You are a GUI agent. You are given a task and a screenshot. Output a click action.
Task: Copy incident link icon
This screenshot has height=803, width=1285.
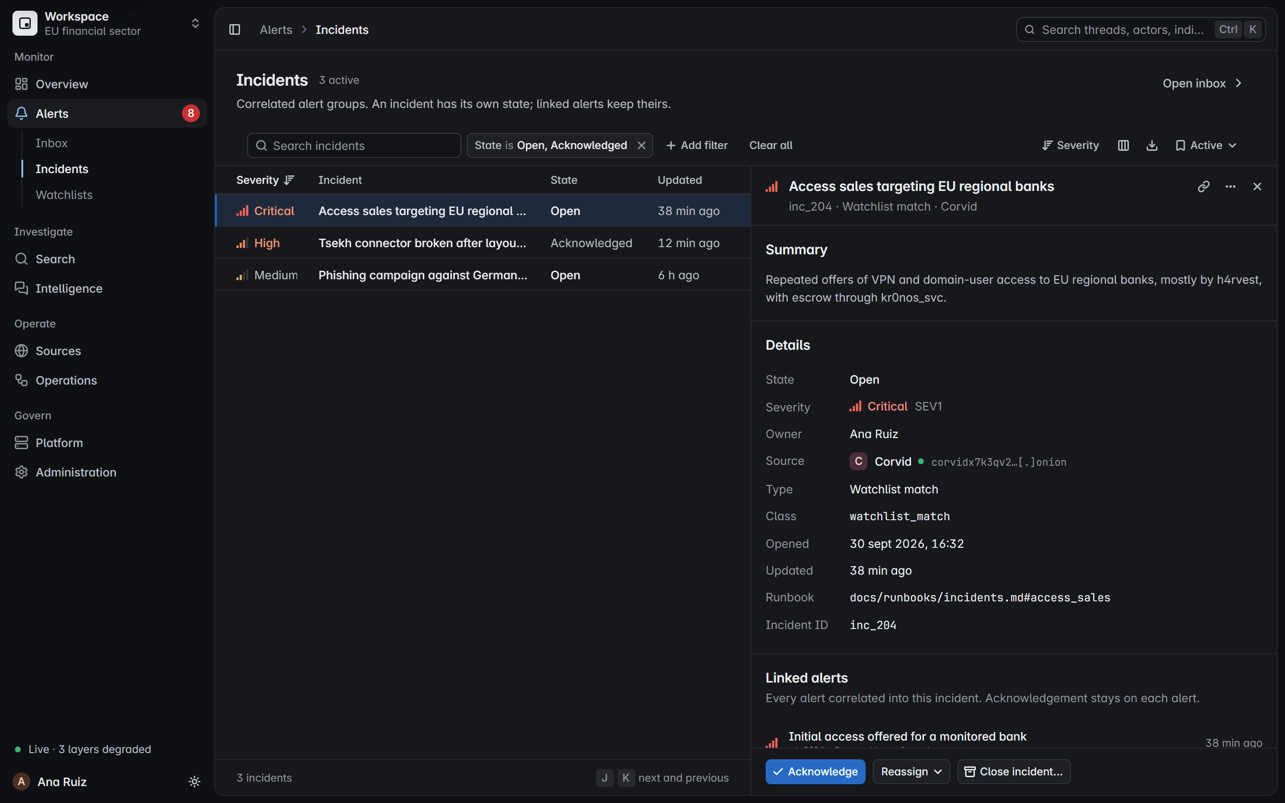[x=1203, y=186]
